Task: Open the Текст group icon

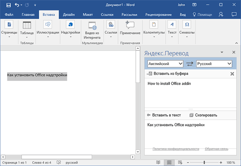Action: pyautogui.click(x=172, y=24)
